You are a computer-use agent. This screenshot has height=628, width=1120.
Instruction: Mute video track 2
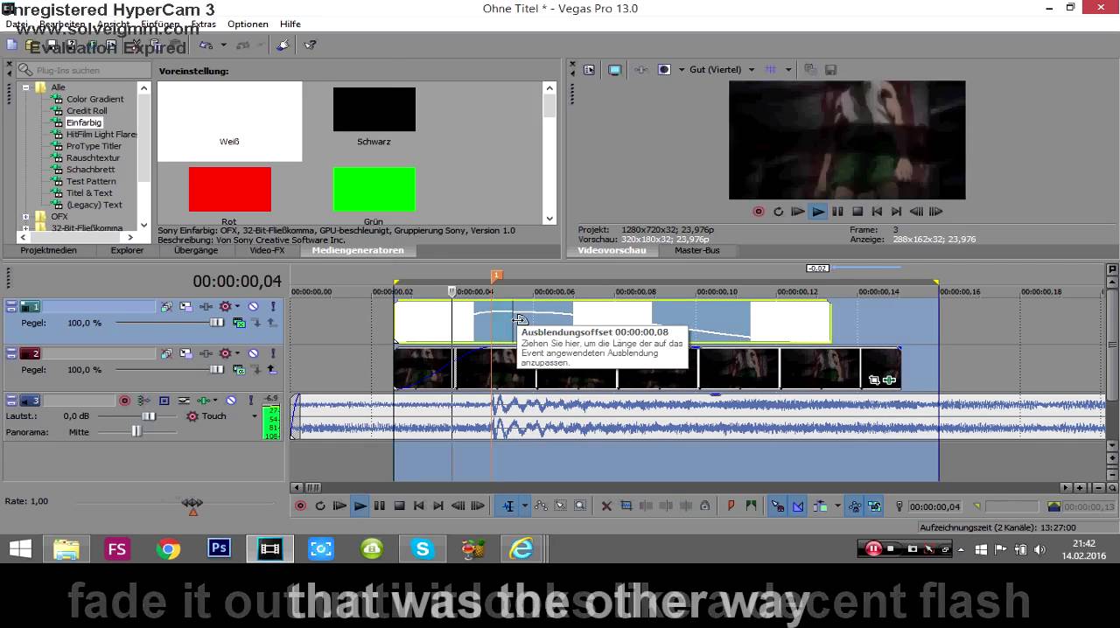coord(253,353)
